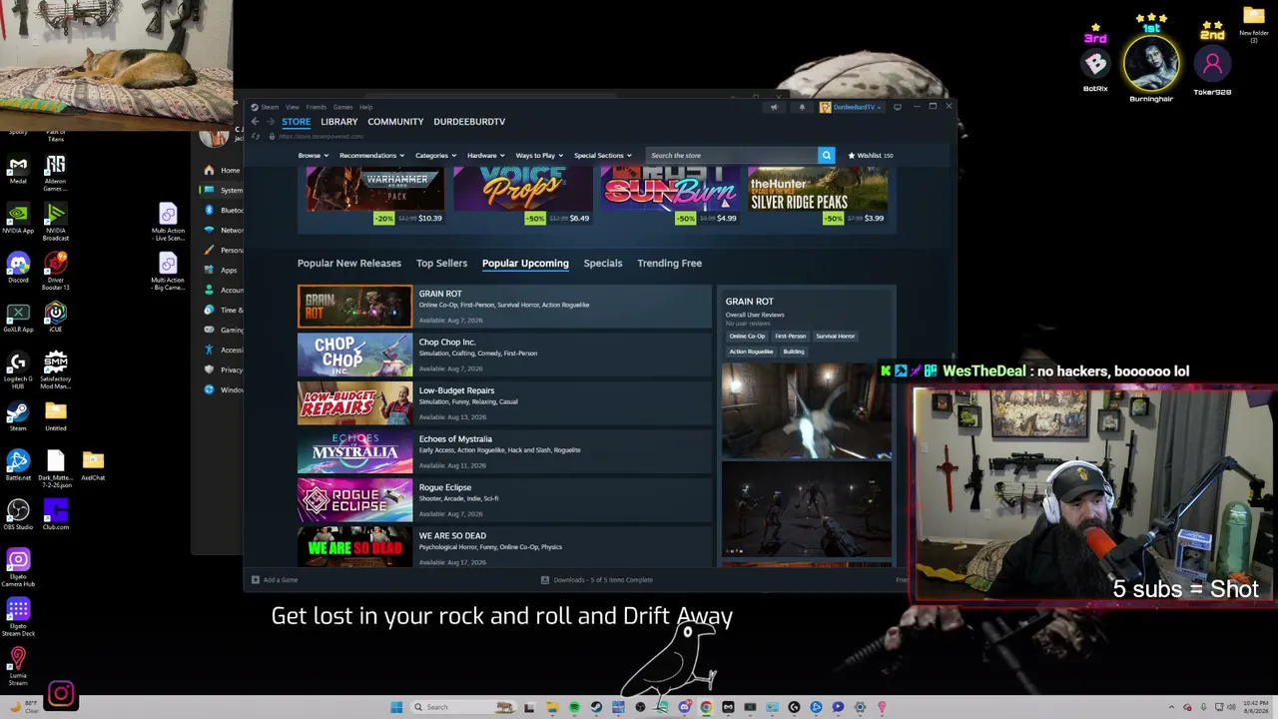The height and width of the screenshot is (719, 1278).
Task: Open the Chop Chop Inc. game listing
Action: [x=504, y=355]
